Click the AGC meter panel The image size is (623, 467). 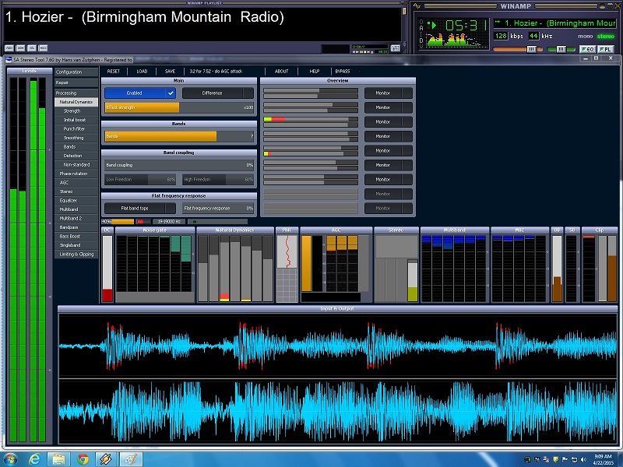tap(336, 265)
